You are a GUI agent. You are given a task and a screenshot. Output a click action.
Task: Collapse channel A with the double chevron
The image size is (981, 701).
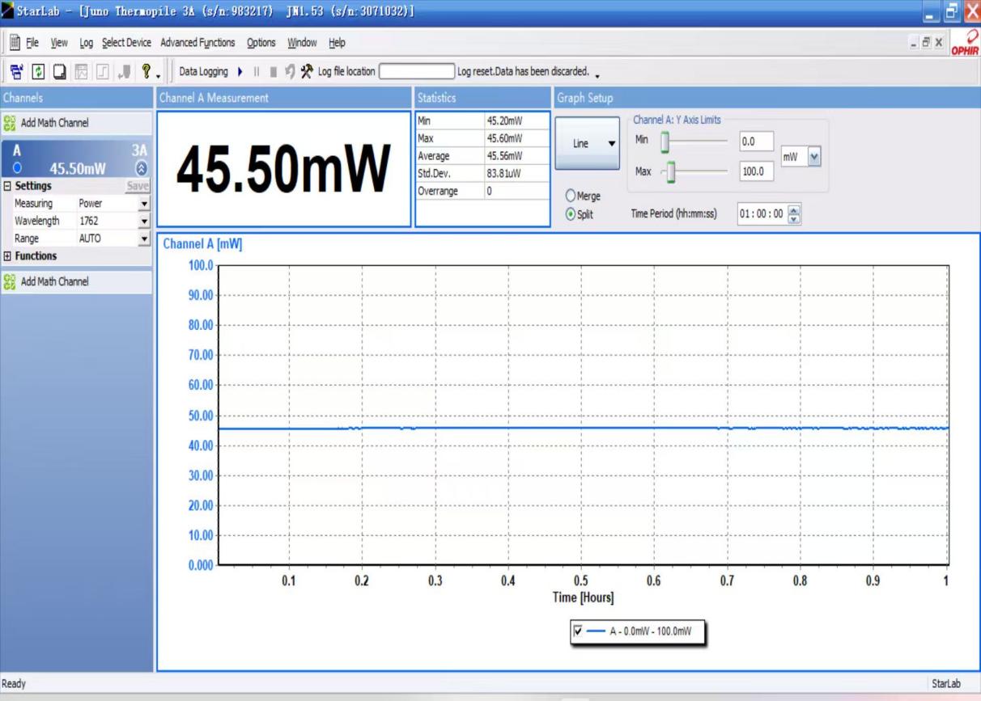click(142, 169)
